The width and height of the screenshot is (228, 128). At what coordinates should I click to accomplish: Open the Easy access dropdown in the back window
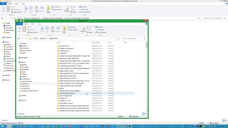[x=57, y=10]
